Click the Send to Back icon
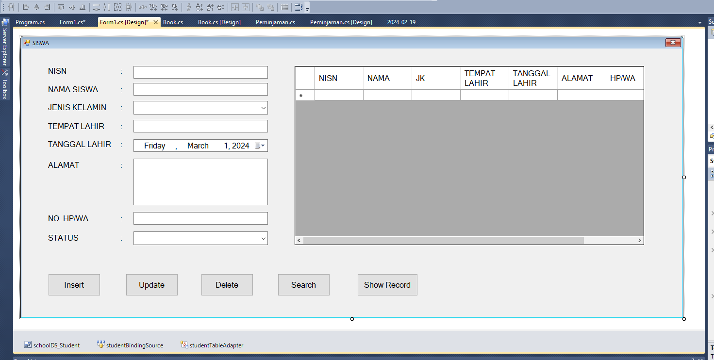The height and width of the screenshot is (360, 714). point(271,7)
